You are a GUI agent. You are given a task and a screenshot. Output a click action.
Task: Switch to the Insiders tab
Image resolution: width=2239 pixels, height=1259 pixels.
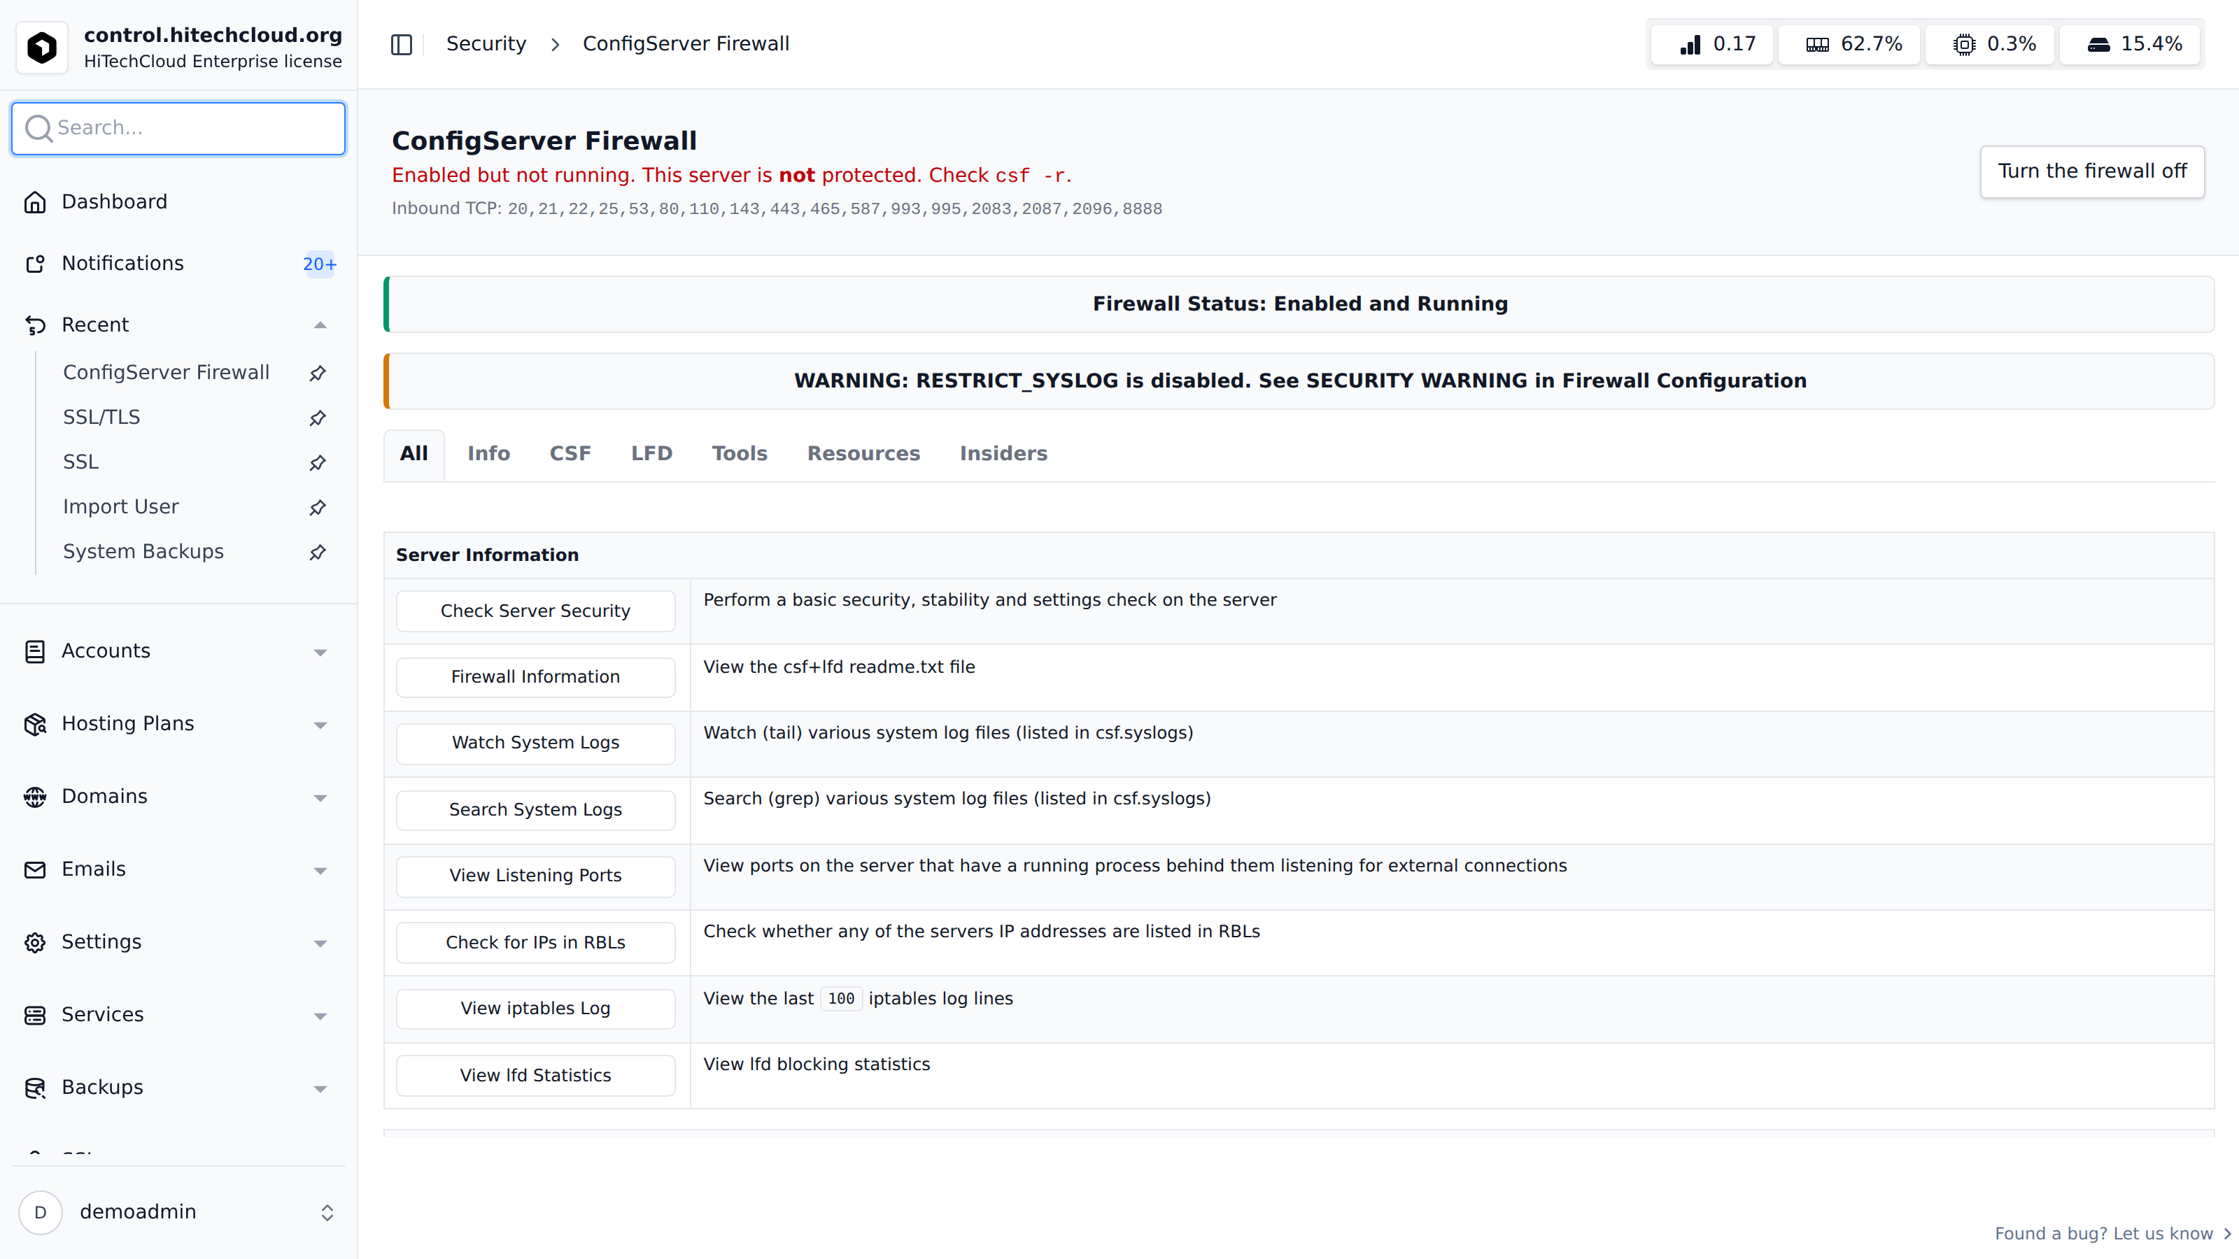[x=1003, y=453]
